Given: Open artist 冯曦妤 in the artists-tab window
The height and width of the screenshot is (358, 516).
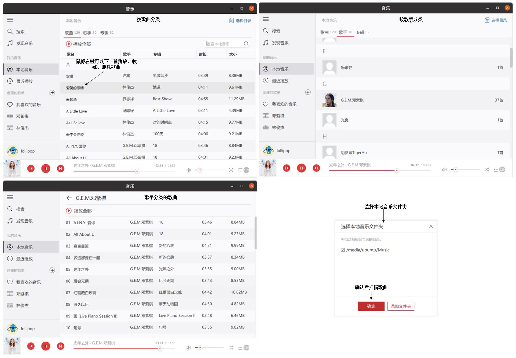Looking at the screenshot, I should click(413, 68).
